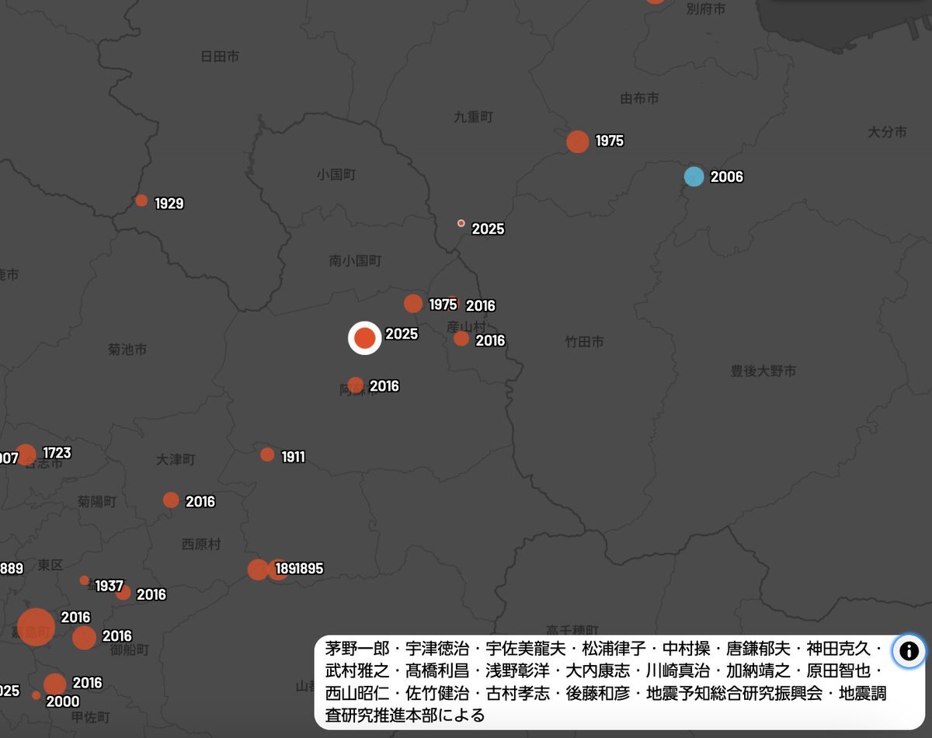Click the small 1929 earthquake marker
The width and height of the screenshot is (932, 738).
click(141, 200)
